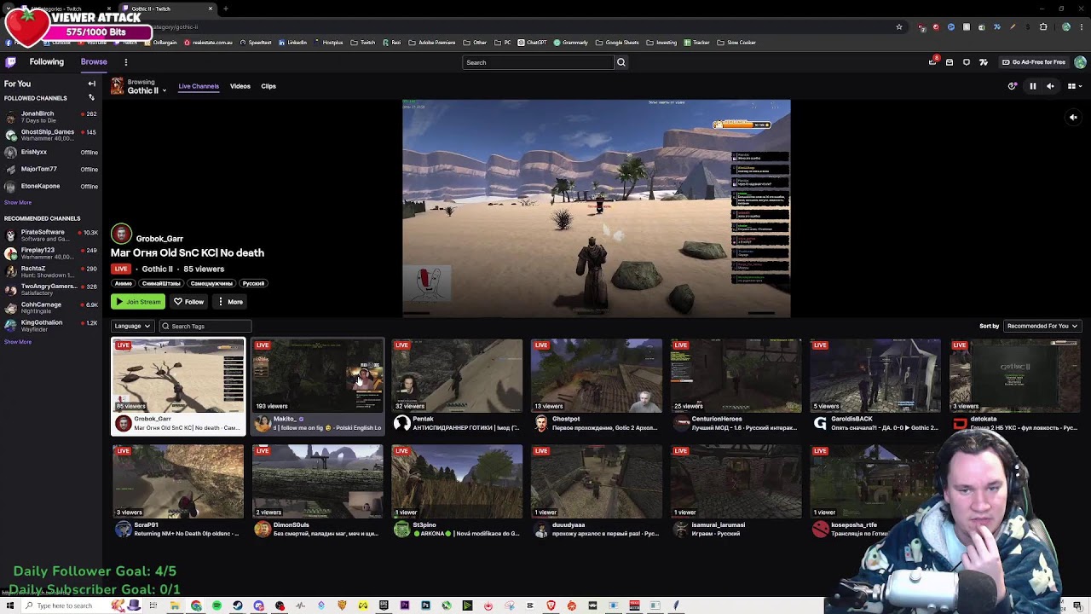This screenshot has height=614, width=1091.
Task: Collapse the For You sidebar
Action: point(92,84)
